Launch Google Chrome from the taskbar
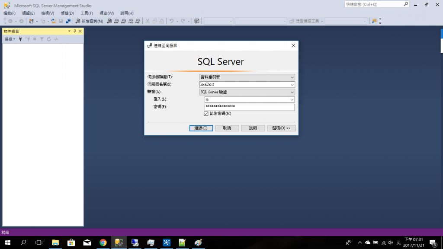This screenshot has width=443, height=249. [x=103, y=243]
